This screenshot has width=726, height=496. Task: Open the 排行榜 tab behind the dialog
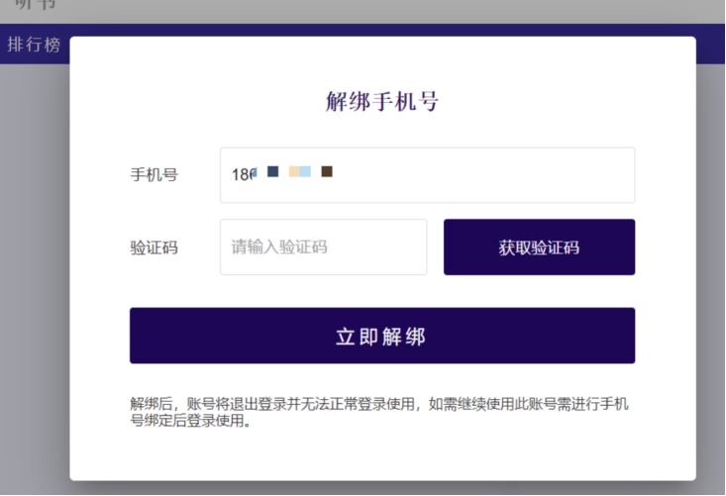(34, 45)
